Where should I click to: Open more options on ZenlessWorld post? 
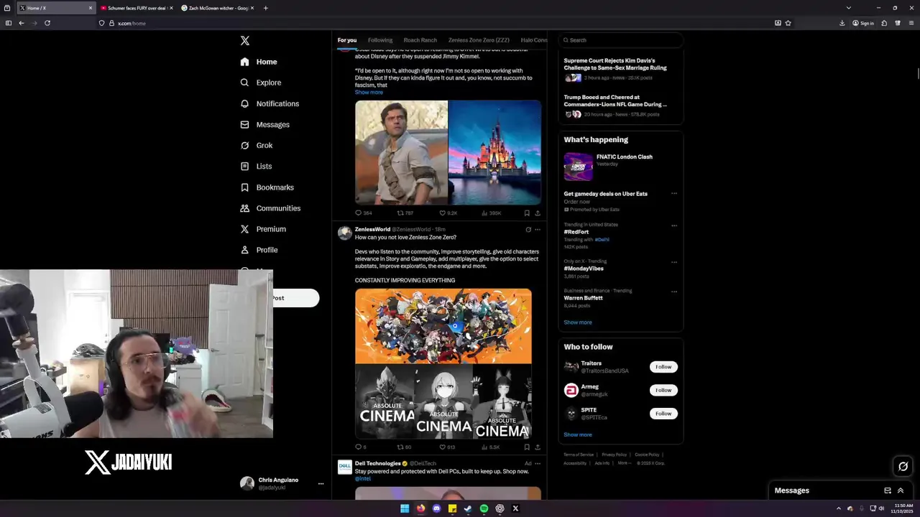538,230
